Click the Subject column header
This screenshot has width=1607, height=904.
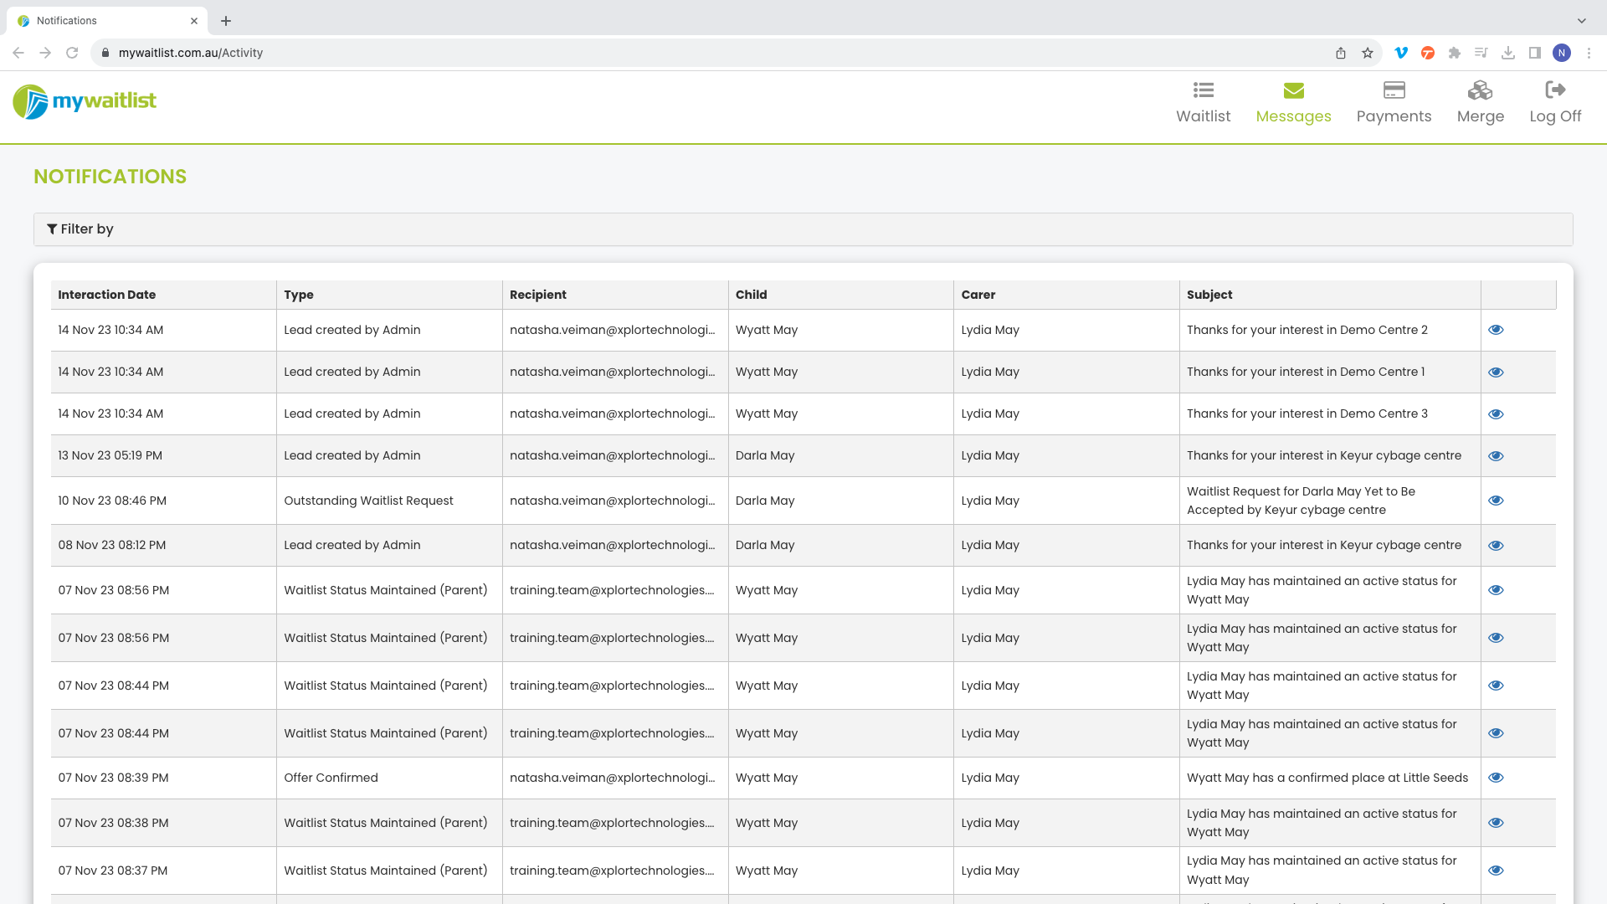1209,295
